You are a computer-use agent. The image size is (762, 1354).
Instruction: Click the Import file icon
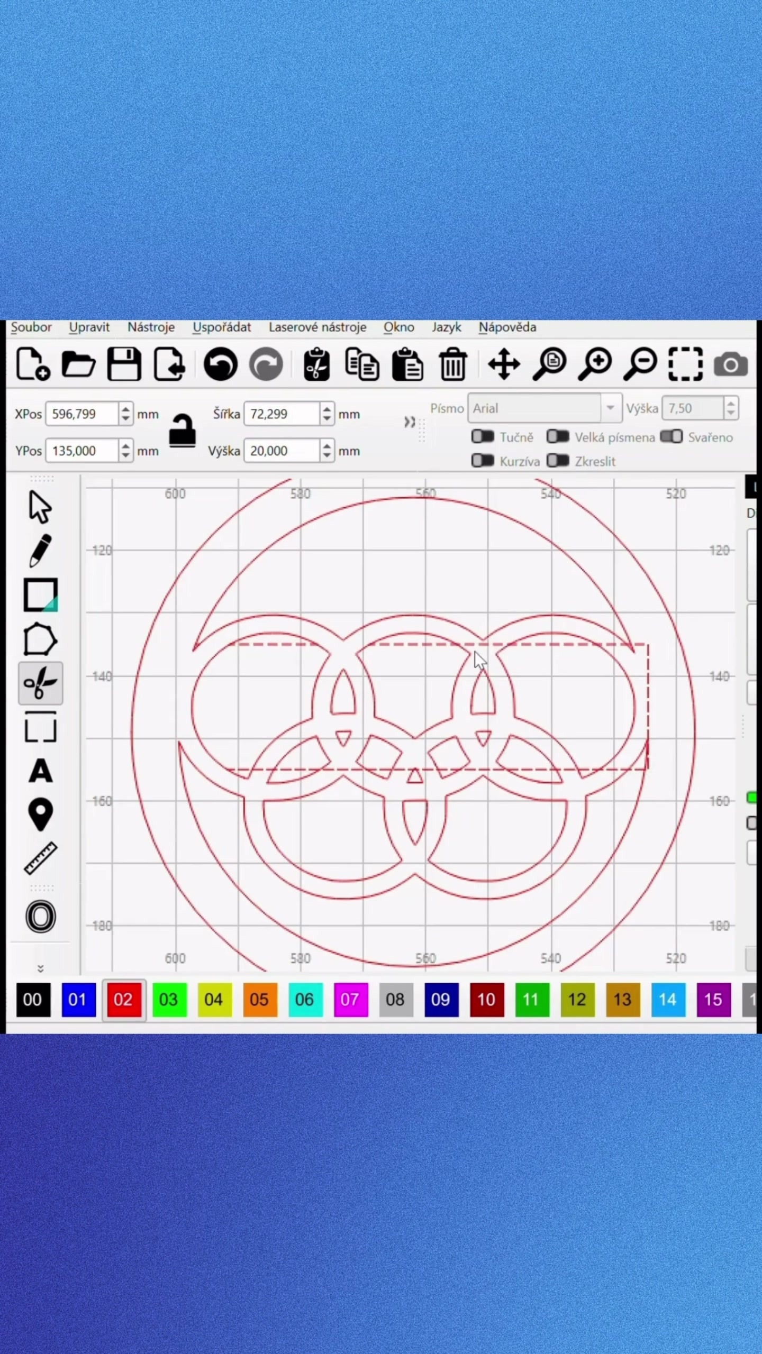pos(169,364)
